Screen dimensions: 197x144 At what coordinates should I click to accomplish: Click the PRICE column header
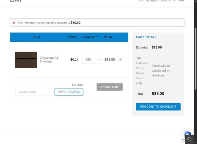click(73, 37)
